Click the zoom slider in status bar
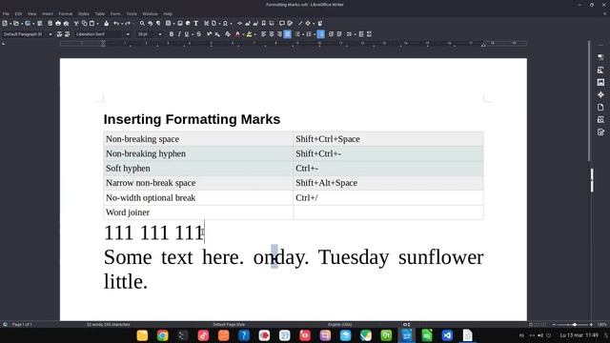 click(x=572, y=324)
